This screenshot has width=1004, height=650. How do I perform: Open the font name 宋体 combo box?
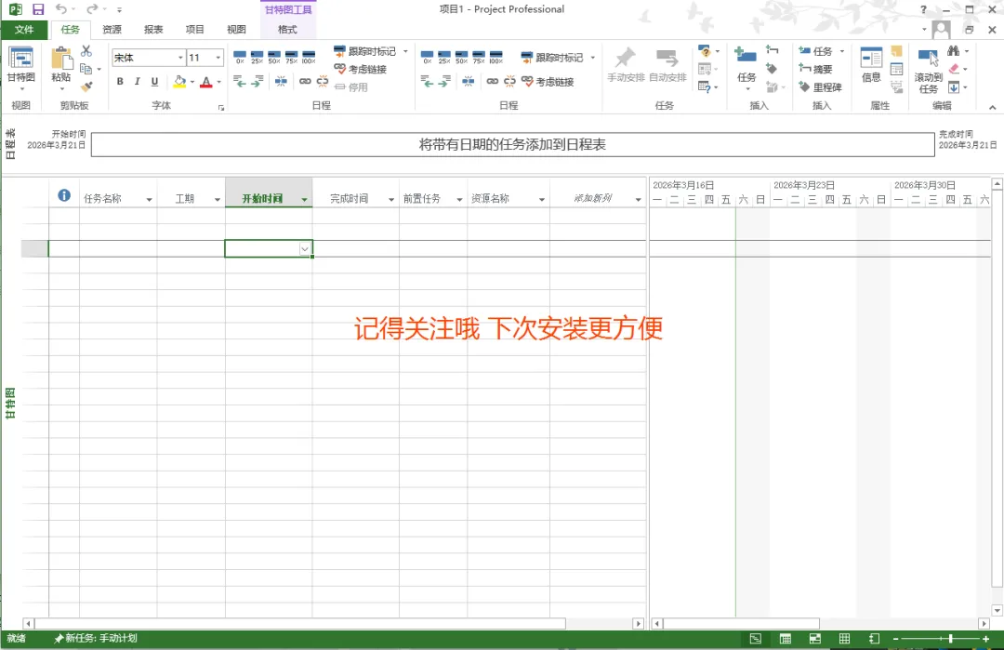pyautogui.click(x=149, y=58)
